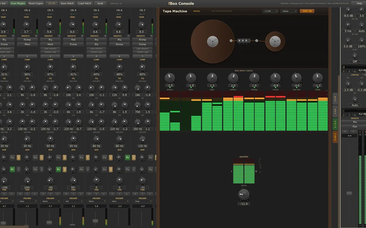Toggle Ch 3 LINK INSERTS button
Viewport: 366px width, 228px height.
point(50,49)
